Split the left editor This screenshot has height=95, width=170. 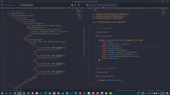pos(79,5)
